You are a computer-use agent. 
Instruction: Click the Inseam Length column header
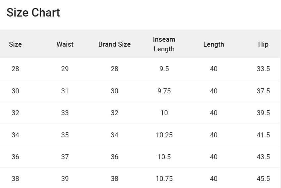(x=164, y=44)
